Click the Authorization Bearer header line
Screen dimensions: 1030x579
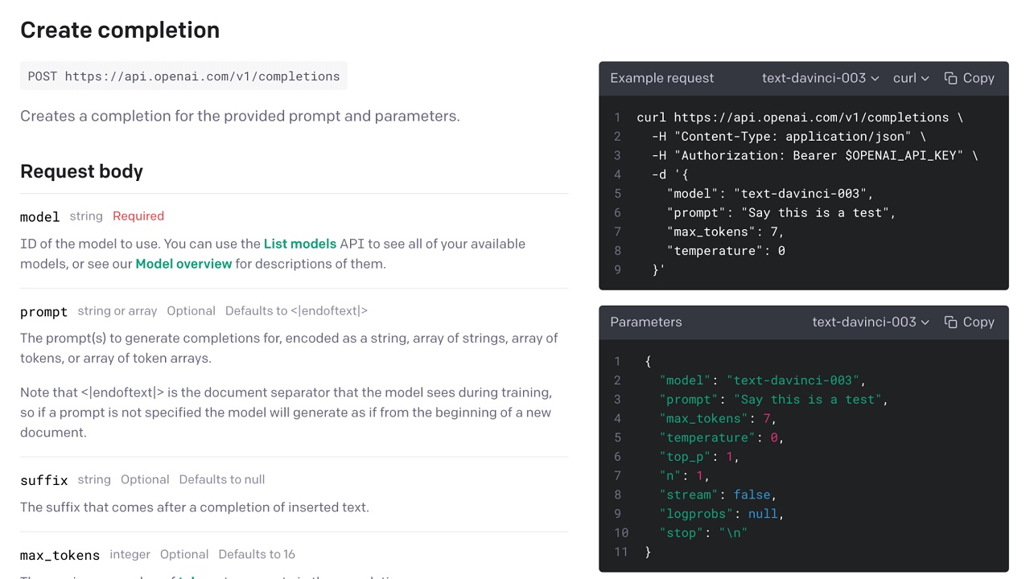pyautogui.click(x=815, y=155)
